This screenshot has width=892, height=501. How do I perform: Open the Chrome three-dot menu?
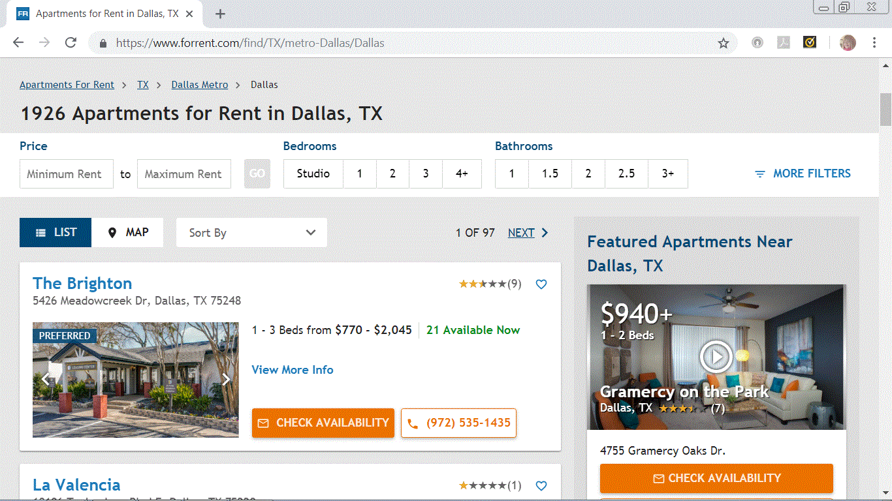[x=874, y=42]
